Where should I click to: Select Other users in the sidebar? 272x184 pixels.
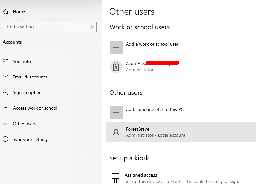pyautogui.click(x=24, y=124)
